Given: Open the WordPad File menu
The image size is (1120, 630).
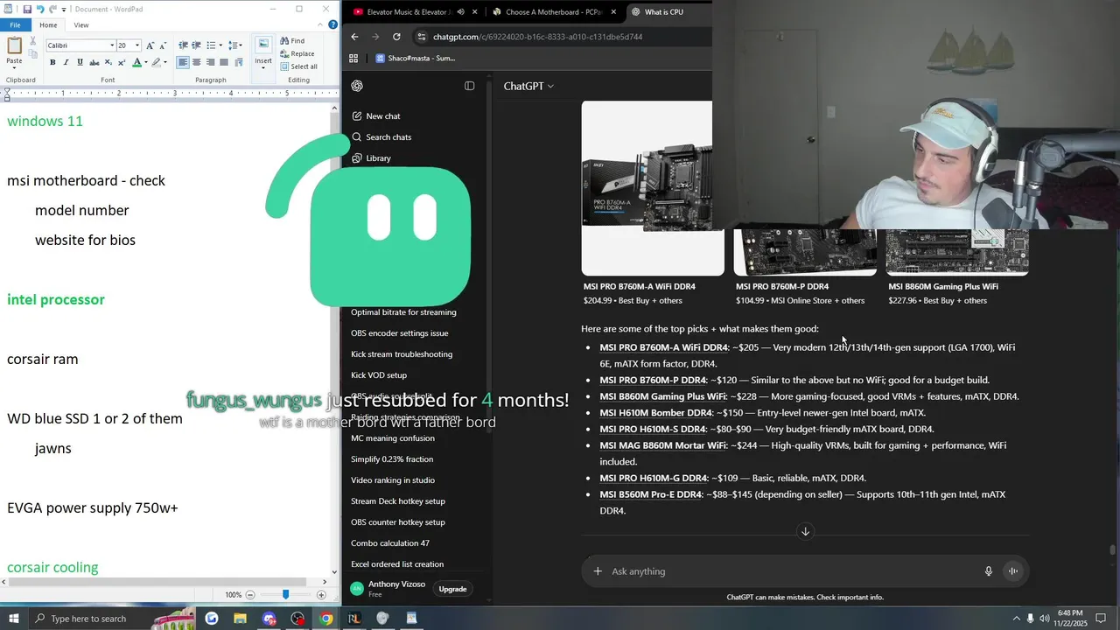Looking at the screenshot, I should click(16, 25).
